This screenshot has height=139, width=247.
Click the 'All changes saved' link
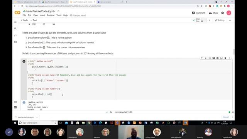coord(78,15)
